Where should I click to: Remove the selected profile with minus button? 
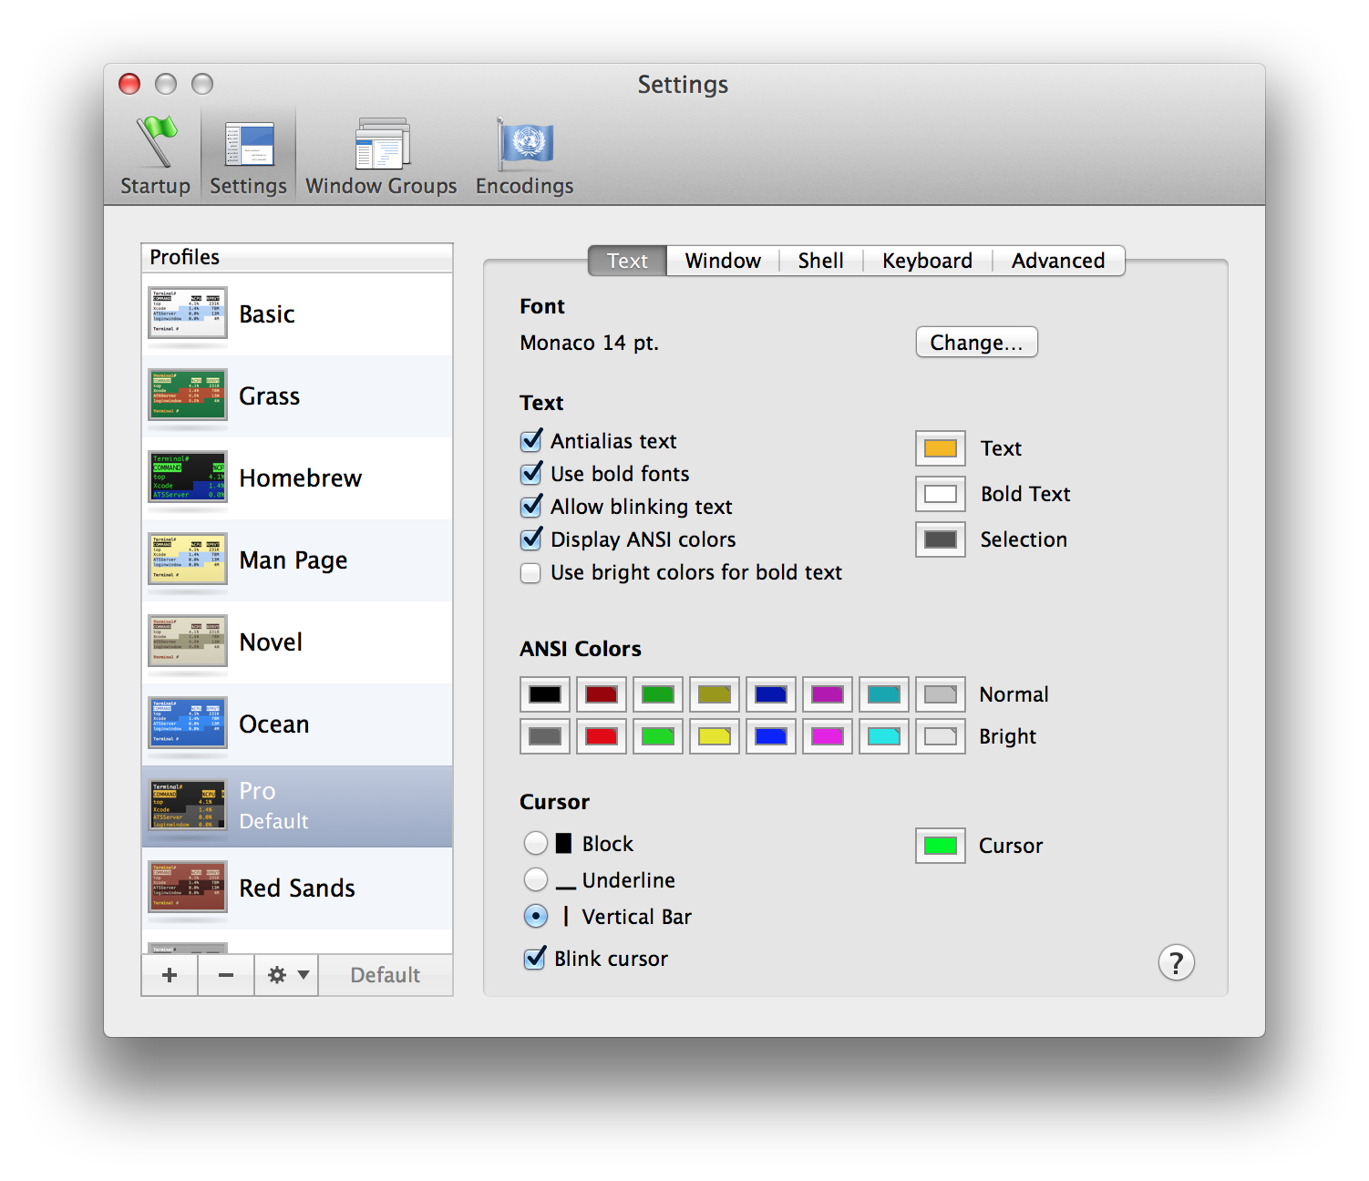pos(226,975)
